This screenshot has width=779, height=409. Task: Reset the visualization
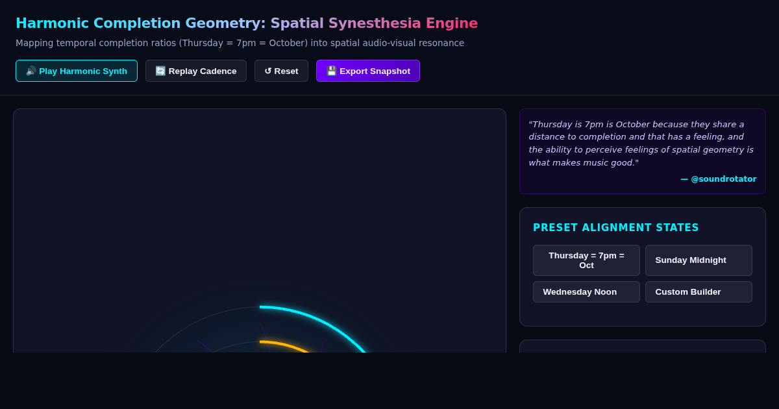pos(281,71)
